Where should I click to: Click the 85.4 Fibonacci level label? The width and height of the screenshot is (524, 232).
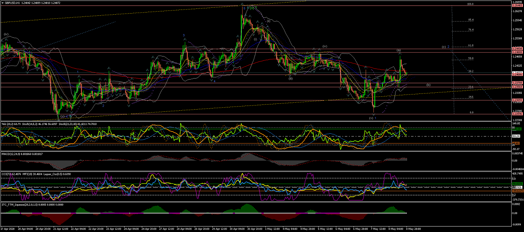point(471,20)
